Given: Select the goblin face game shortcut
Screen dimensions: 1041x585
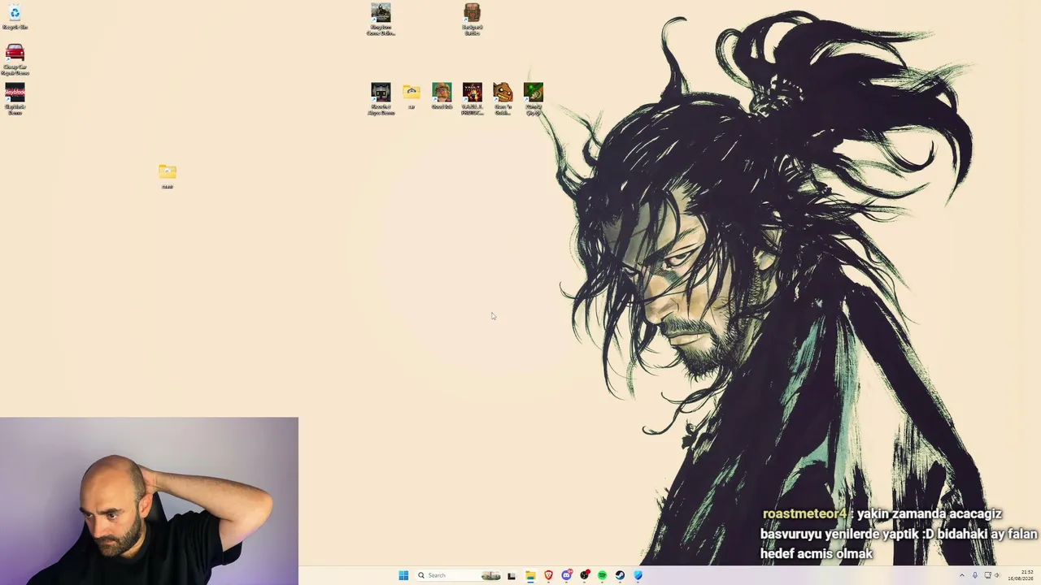Looking at the screenshot, I should pos(503,99).
